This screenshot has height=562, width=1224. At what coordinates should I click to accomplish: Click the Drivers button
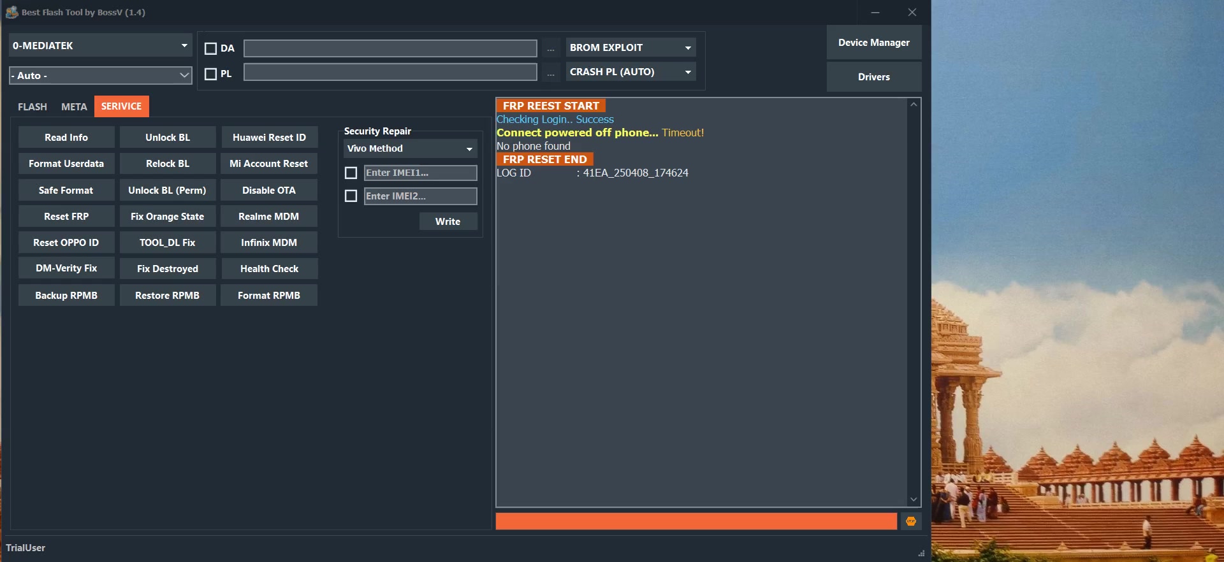tap(874, 77)
